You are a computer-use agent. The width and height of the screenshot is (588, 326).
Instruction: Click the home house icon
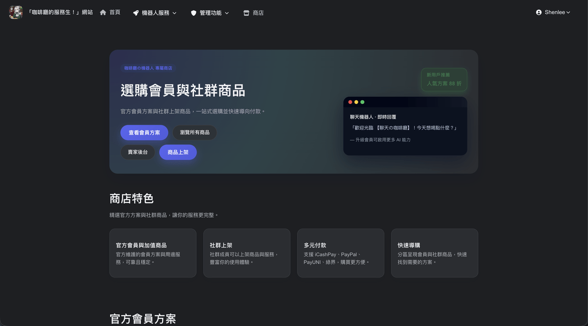103,12
